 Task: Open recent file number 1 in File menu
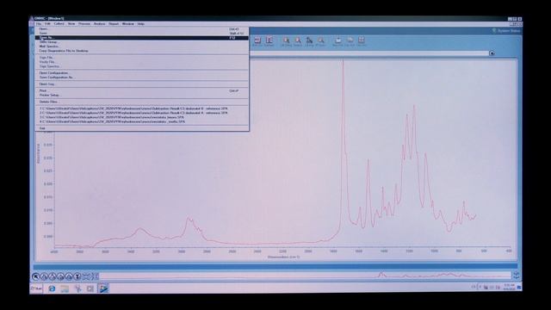[x=141, y=108]
